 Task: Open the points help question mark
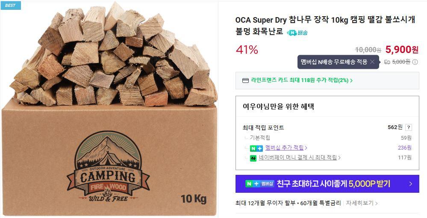409,127
